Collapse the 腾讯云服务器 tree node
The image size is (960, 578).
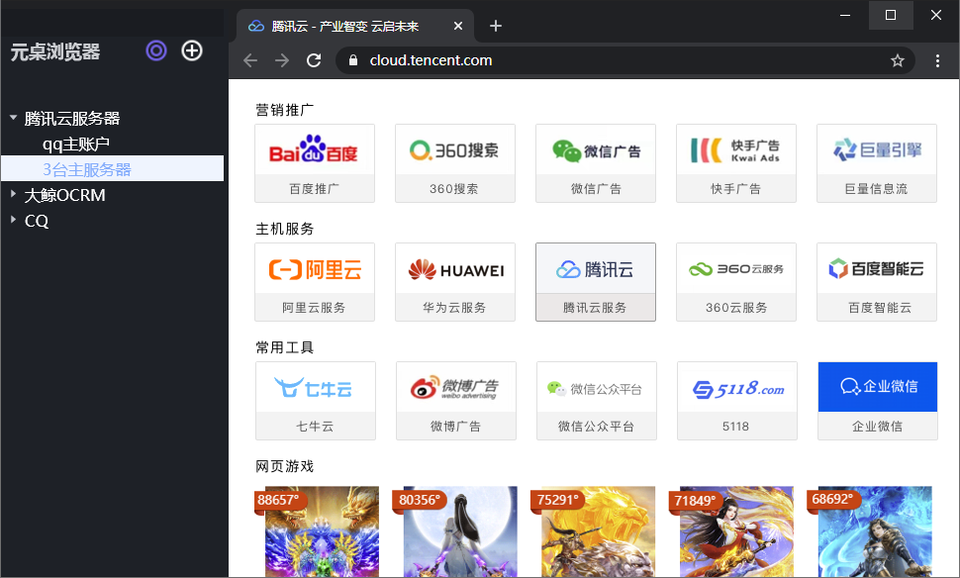click(x=13, y=118)
